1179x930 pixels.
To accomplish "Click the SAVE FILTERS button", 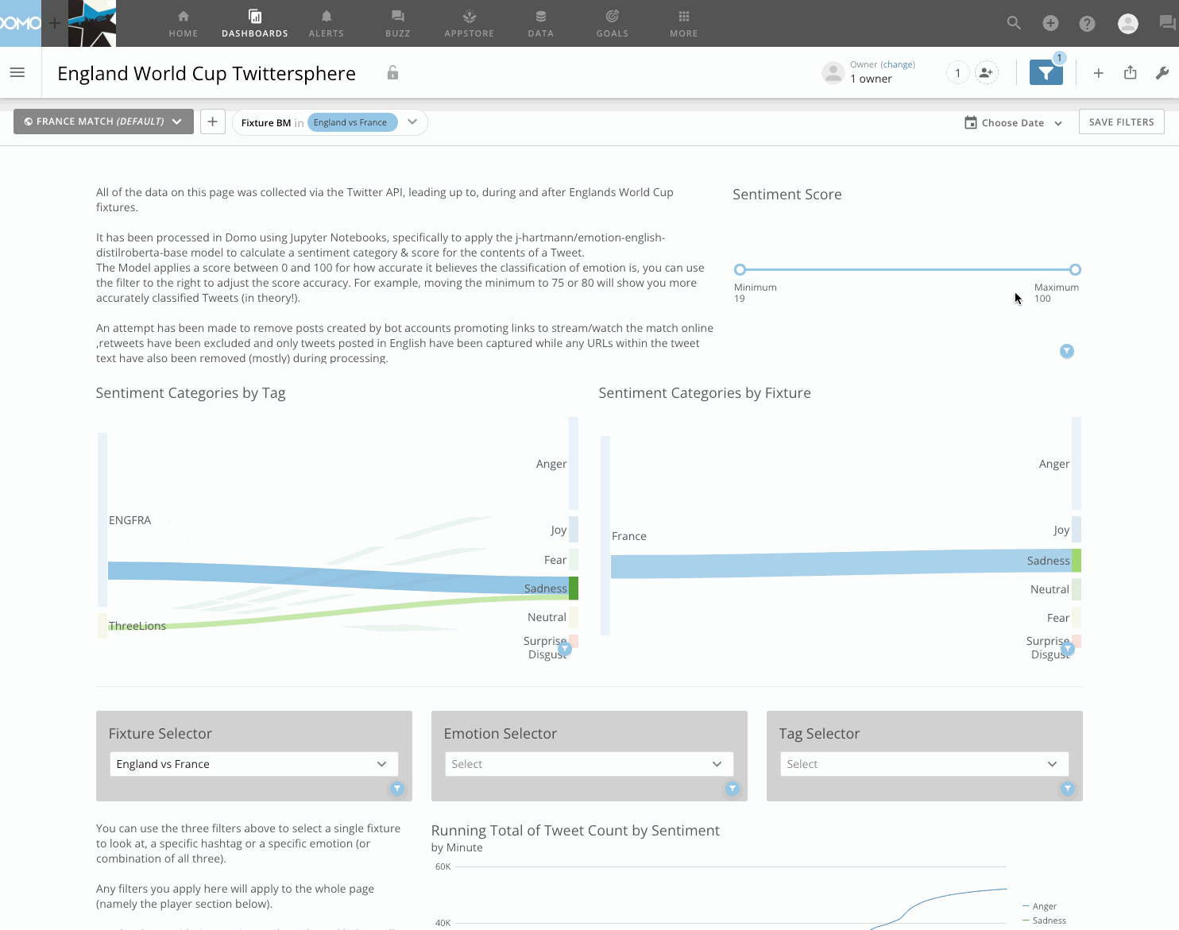I will (x=1121, y=121).
